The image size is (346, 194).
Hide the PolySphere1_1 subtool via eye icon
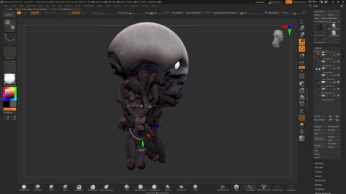pyautogui.click(x=338, y=61)
